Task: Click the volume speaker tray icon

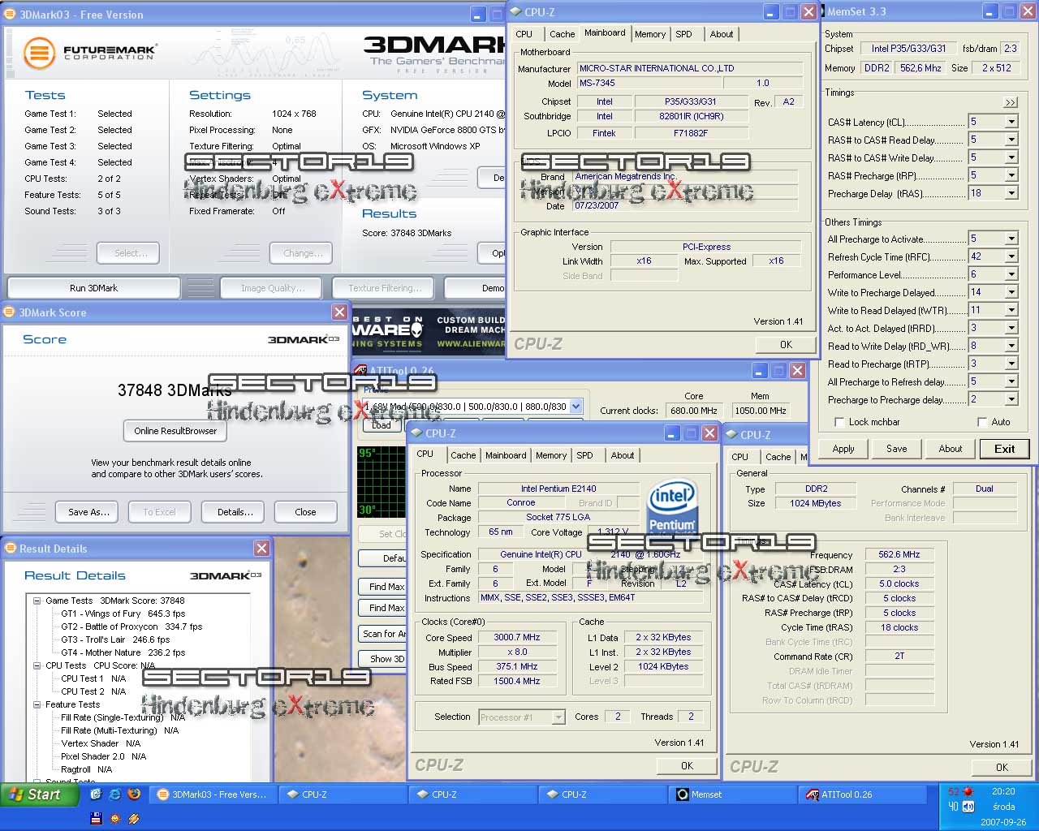Action: 968,807
